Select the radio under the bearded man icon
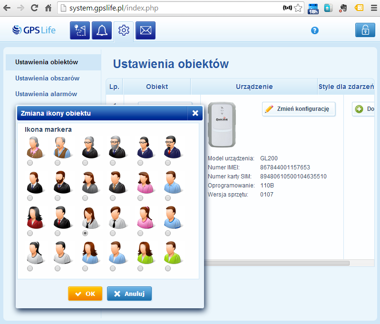Image resolution: width=380 pixels, height=324 pixels. click(58, 198)
